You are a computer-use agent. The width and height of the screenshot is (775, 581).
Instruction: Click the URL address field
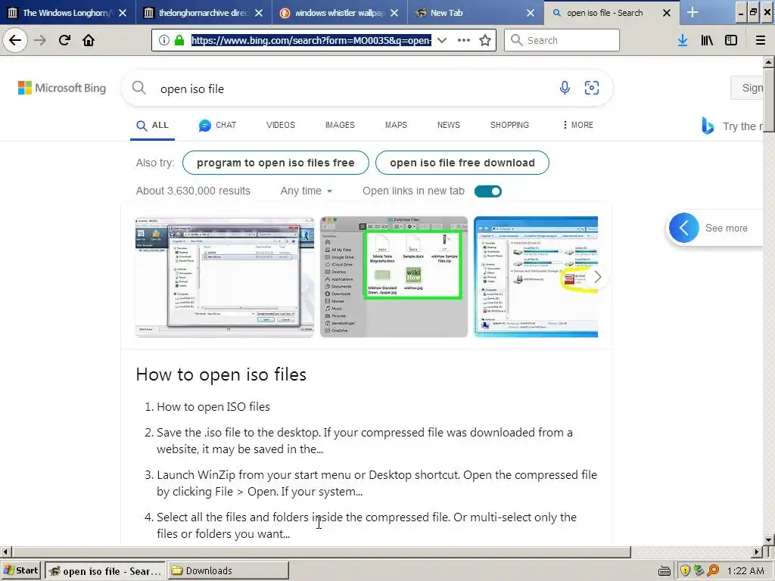point(311,40)
